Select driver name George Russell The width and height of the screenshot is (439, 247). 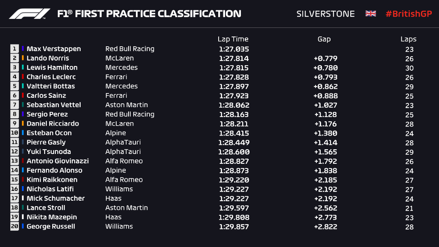(51, 226)
